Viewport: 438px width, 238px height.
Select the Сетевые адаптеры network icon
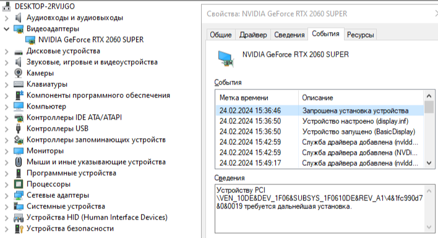[x=19, y=195]
